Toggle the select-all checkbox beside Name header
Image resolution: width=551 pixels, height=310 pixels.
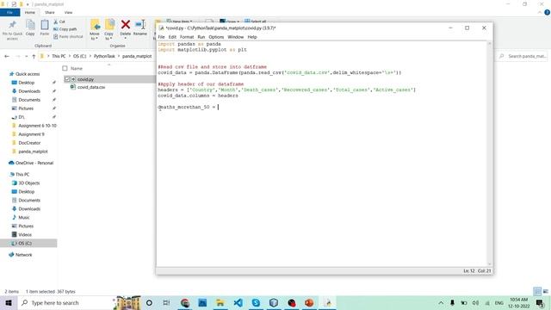pos(65,68)
